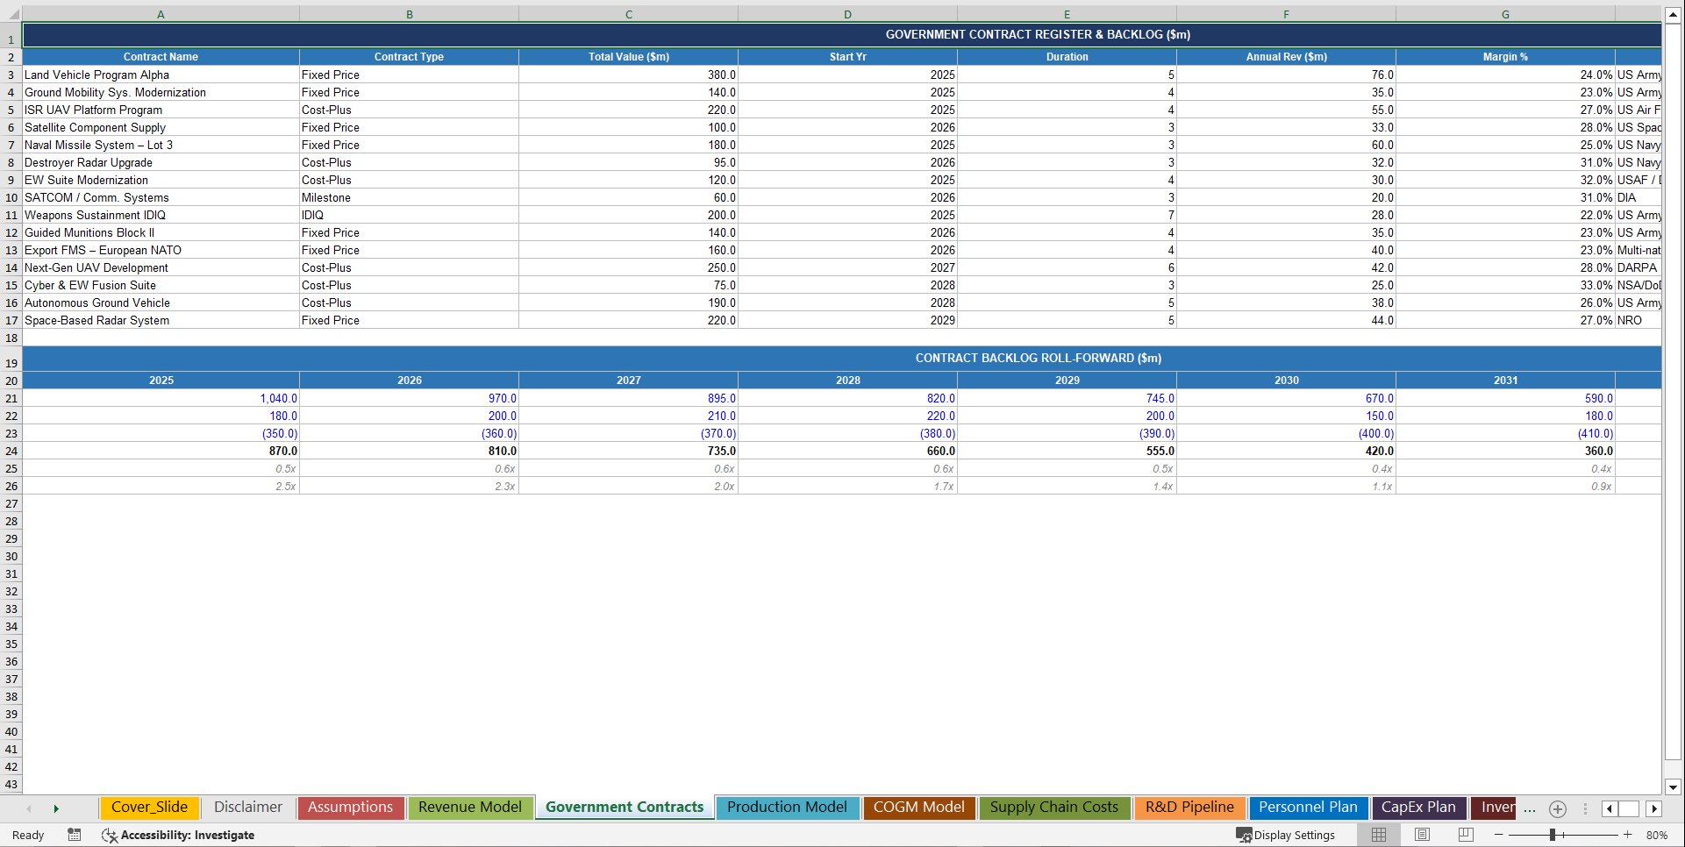Image resolution: width=1685 pixels, height=847 pixels.
Task: Click the Record Macro icon in the status bar
Action: pos(75,835)
